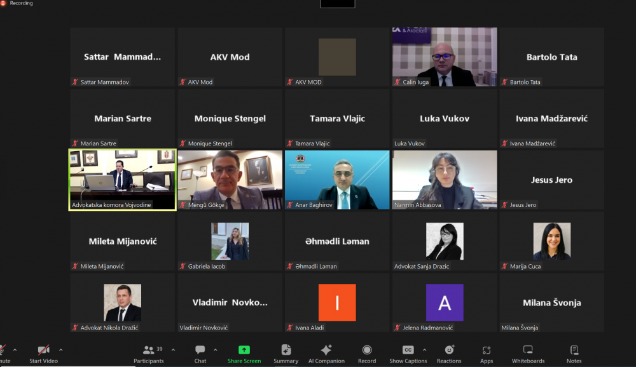Open Whiteboards

pos(528,353)
